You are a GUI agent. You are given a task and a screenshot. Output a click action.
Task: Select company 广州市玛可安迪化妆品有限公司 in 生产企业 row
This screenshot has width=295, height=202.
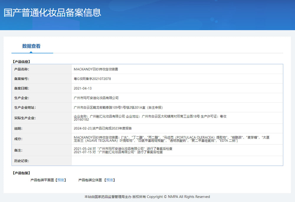(96, 98)
